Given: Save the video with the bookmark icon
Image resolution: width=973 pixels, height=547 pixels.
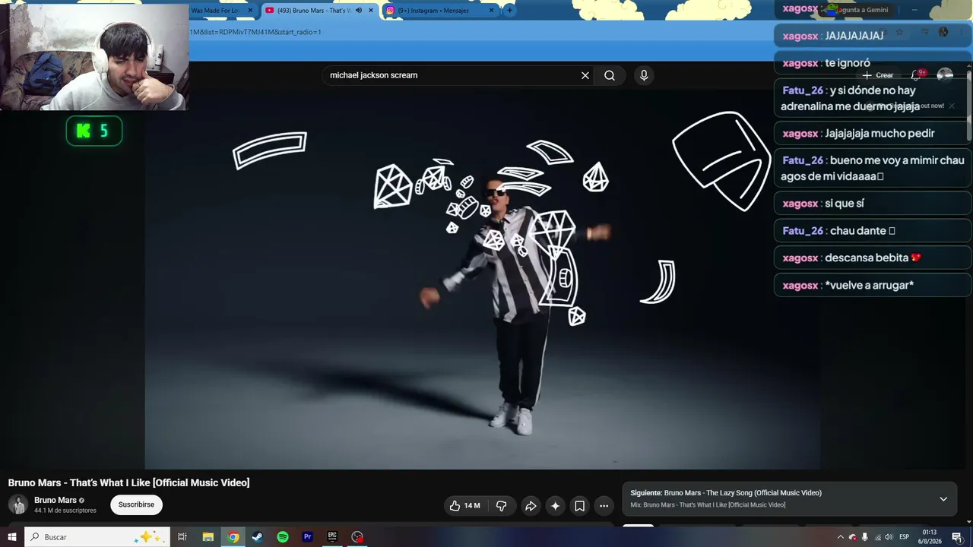Looking at the screenshot, I should 579,506.
